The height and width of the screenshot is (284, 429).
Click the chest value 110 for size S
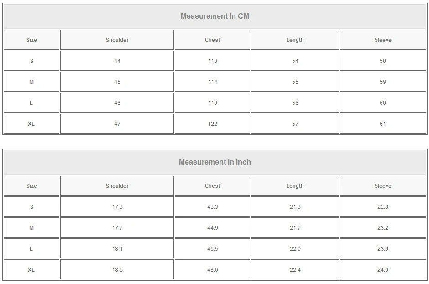[213, 61]
